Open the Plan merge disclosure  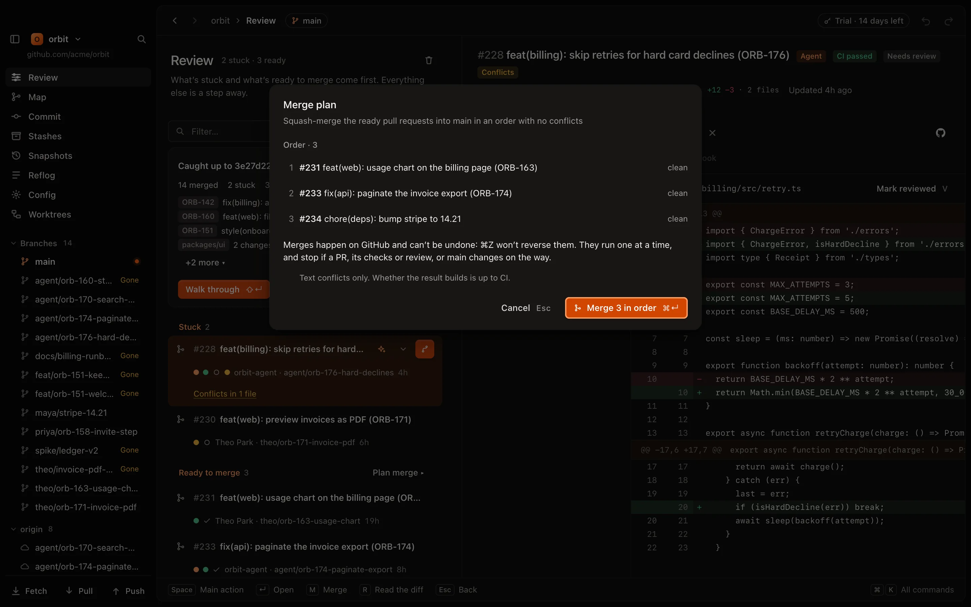coord(398,472)
